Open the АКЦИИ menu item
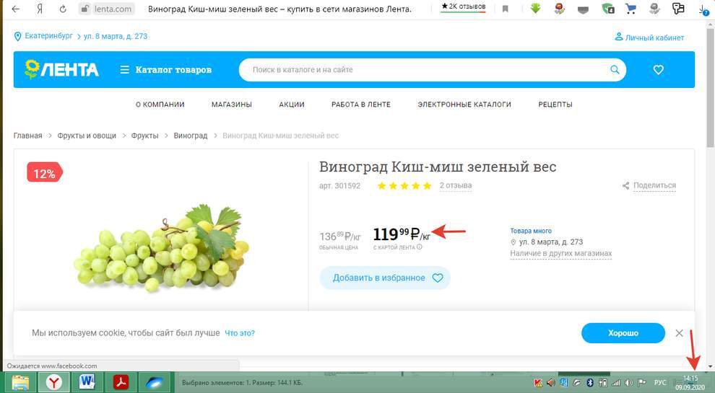Screen dimensions: 715x393 (291, 105)
